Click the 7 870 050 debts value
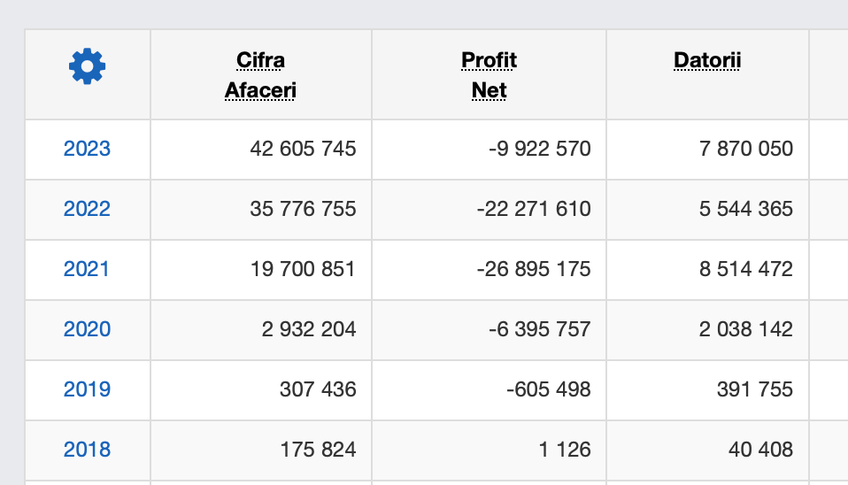848x485 pixels. (x=746, y=149)
